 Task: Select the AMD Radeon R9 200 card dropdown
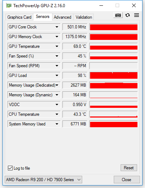43,180
